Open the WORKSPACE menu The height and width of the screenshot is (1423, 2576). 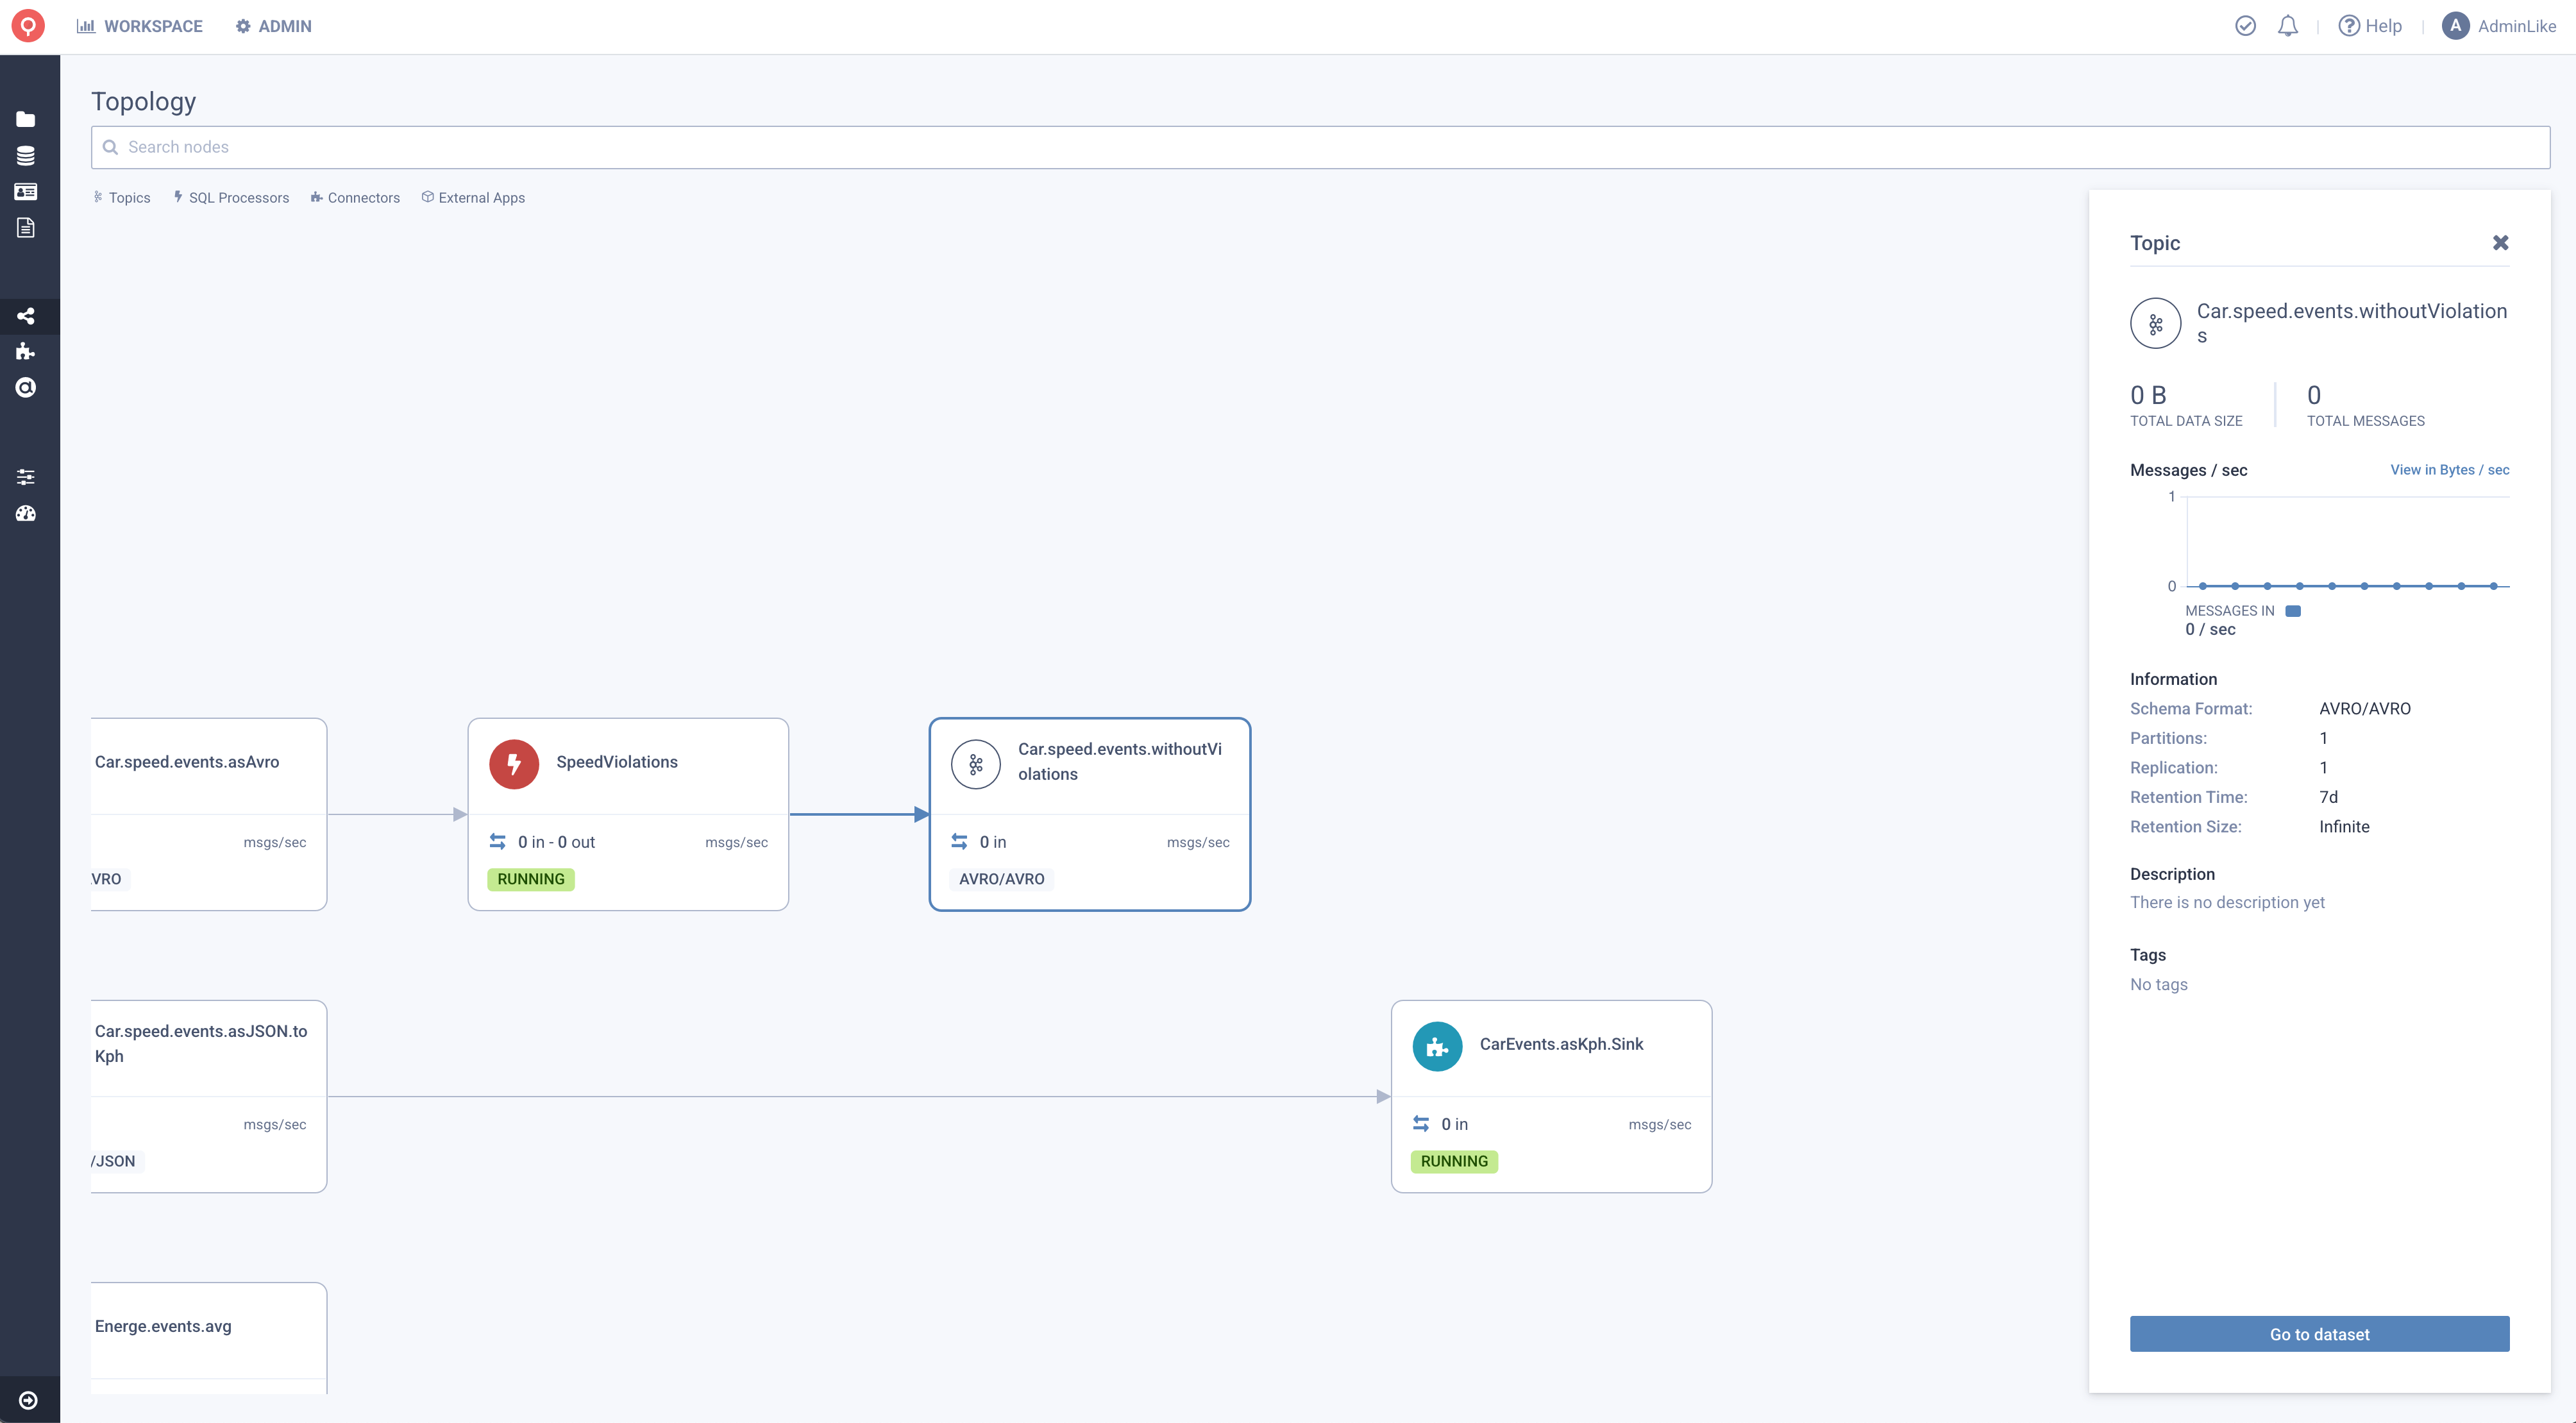(x=140, y=26)
